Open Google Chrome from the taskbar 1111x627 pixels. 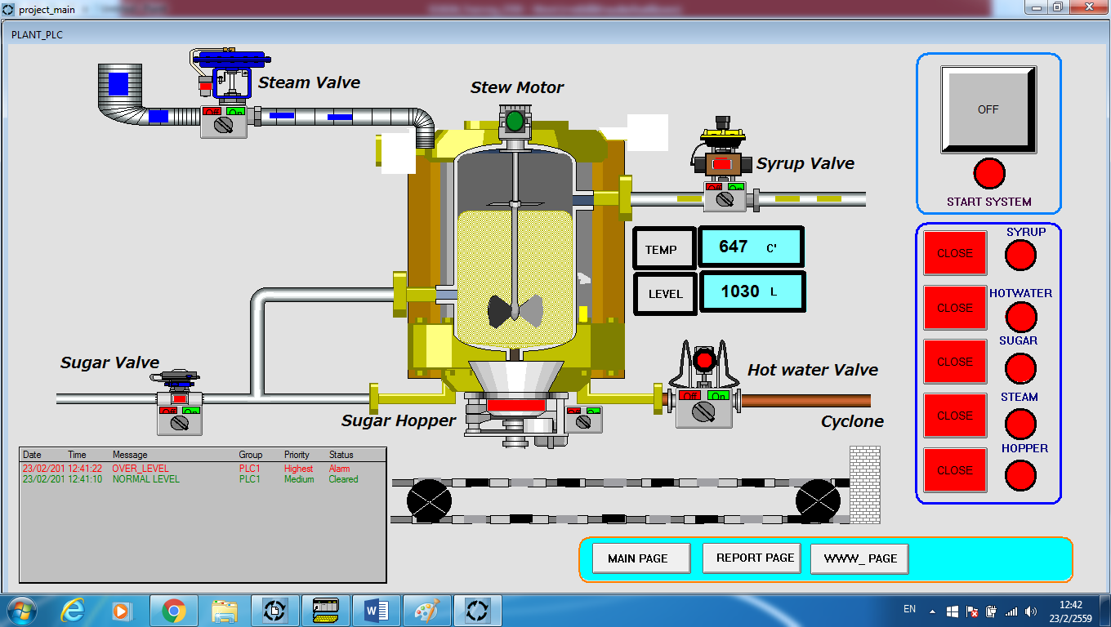click(173, 611)
